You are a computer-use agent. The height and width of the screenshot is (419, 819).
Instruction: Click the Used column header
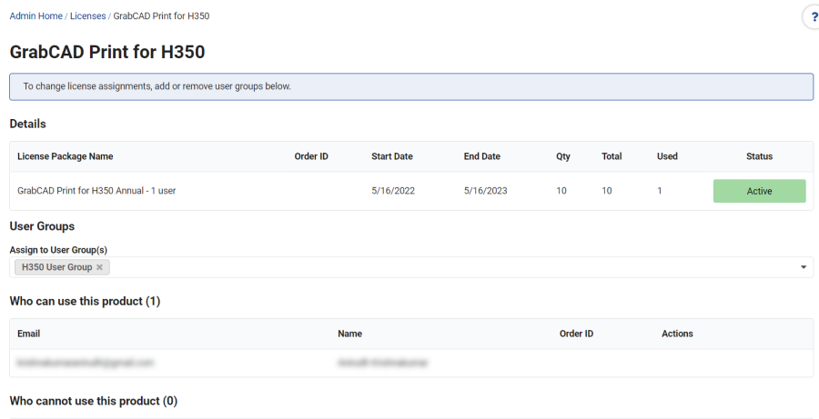[x=667, y=156]
